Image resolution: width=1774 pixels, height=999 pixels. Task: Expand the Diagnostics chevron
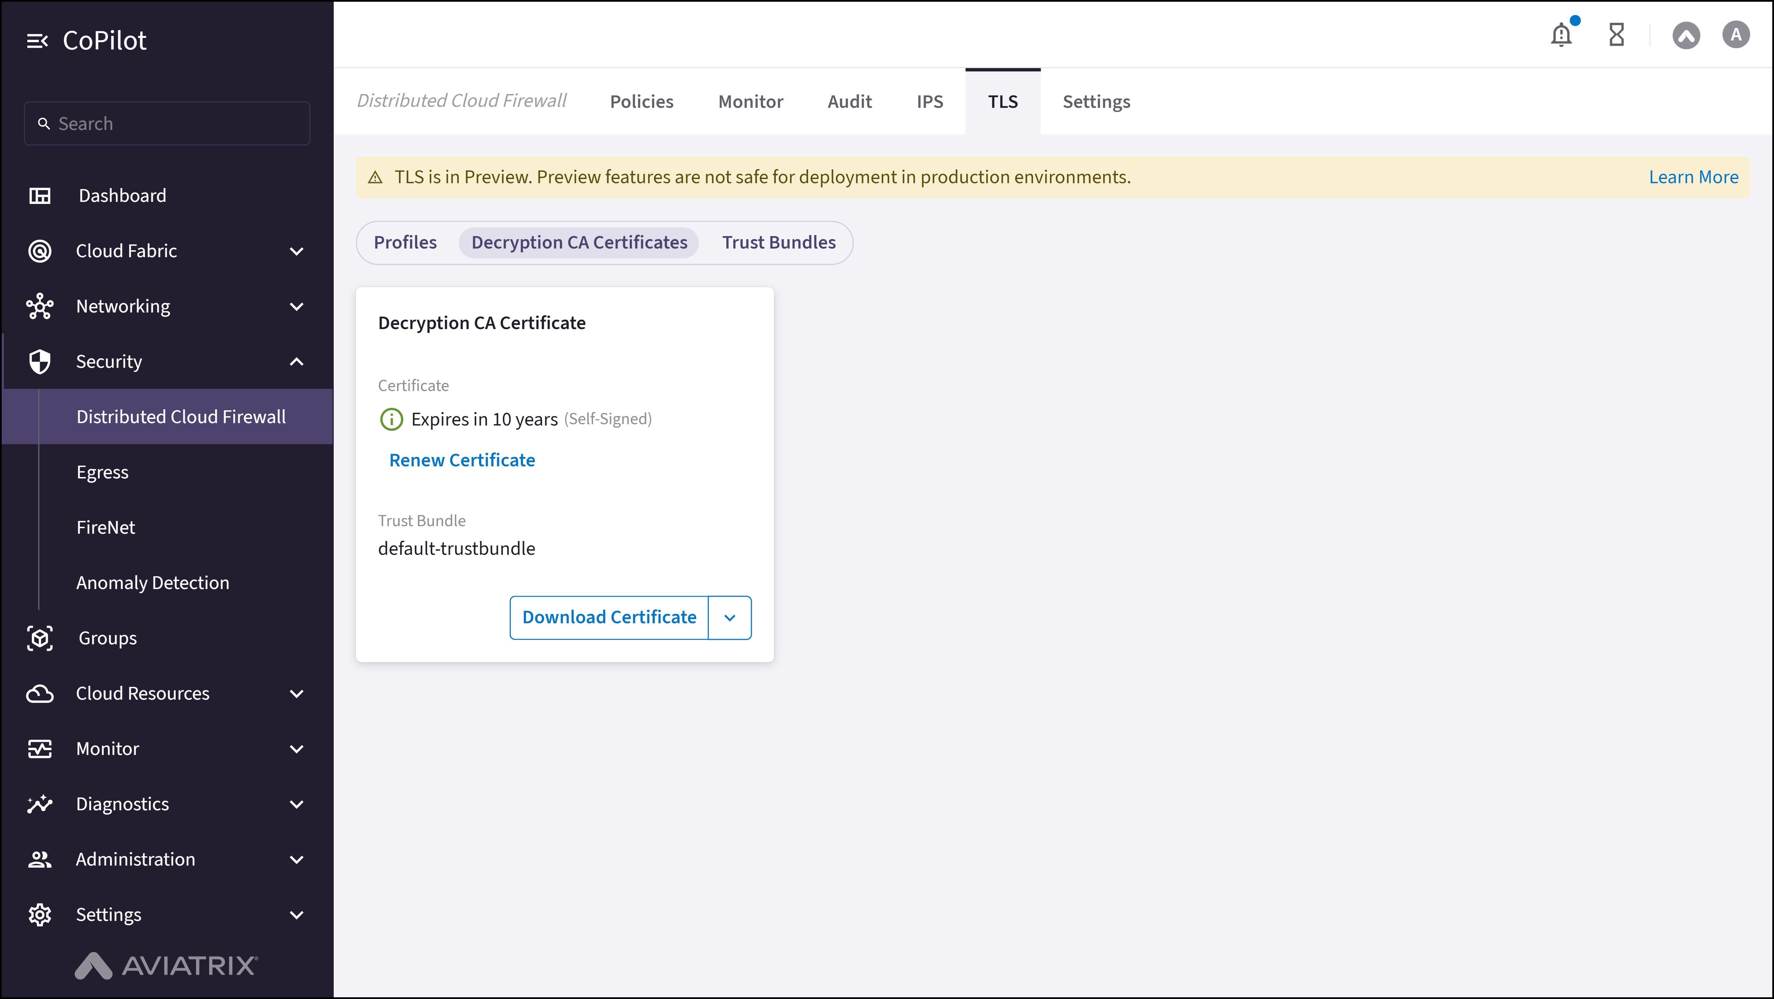(297, 804)
